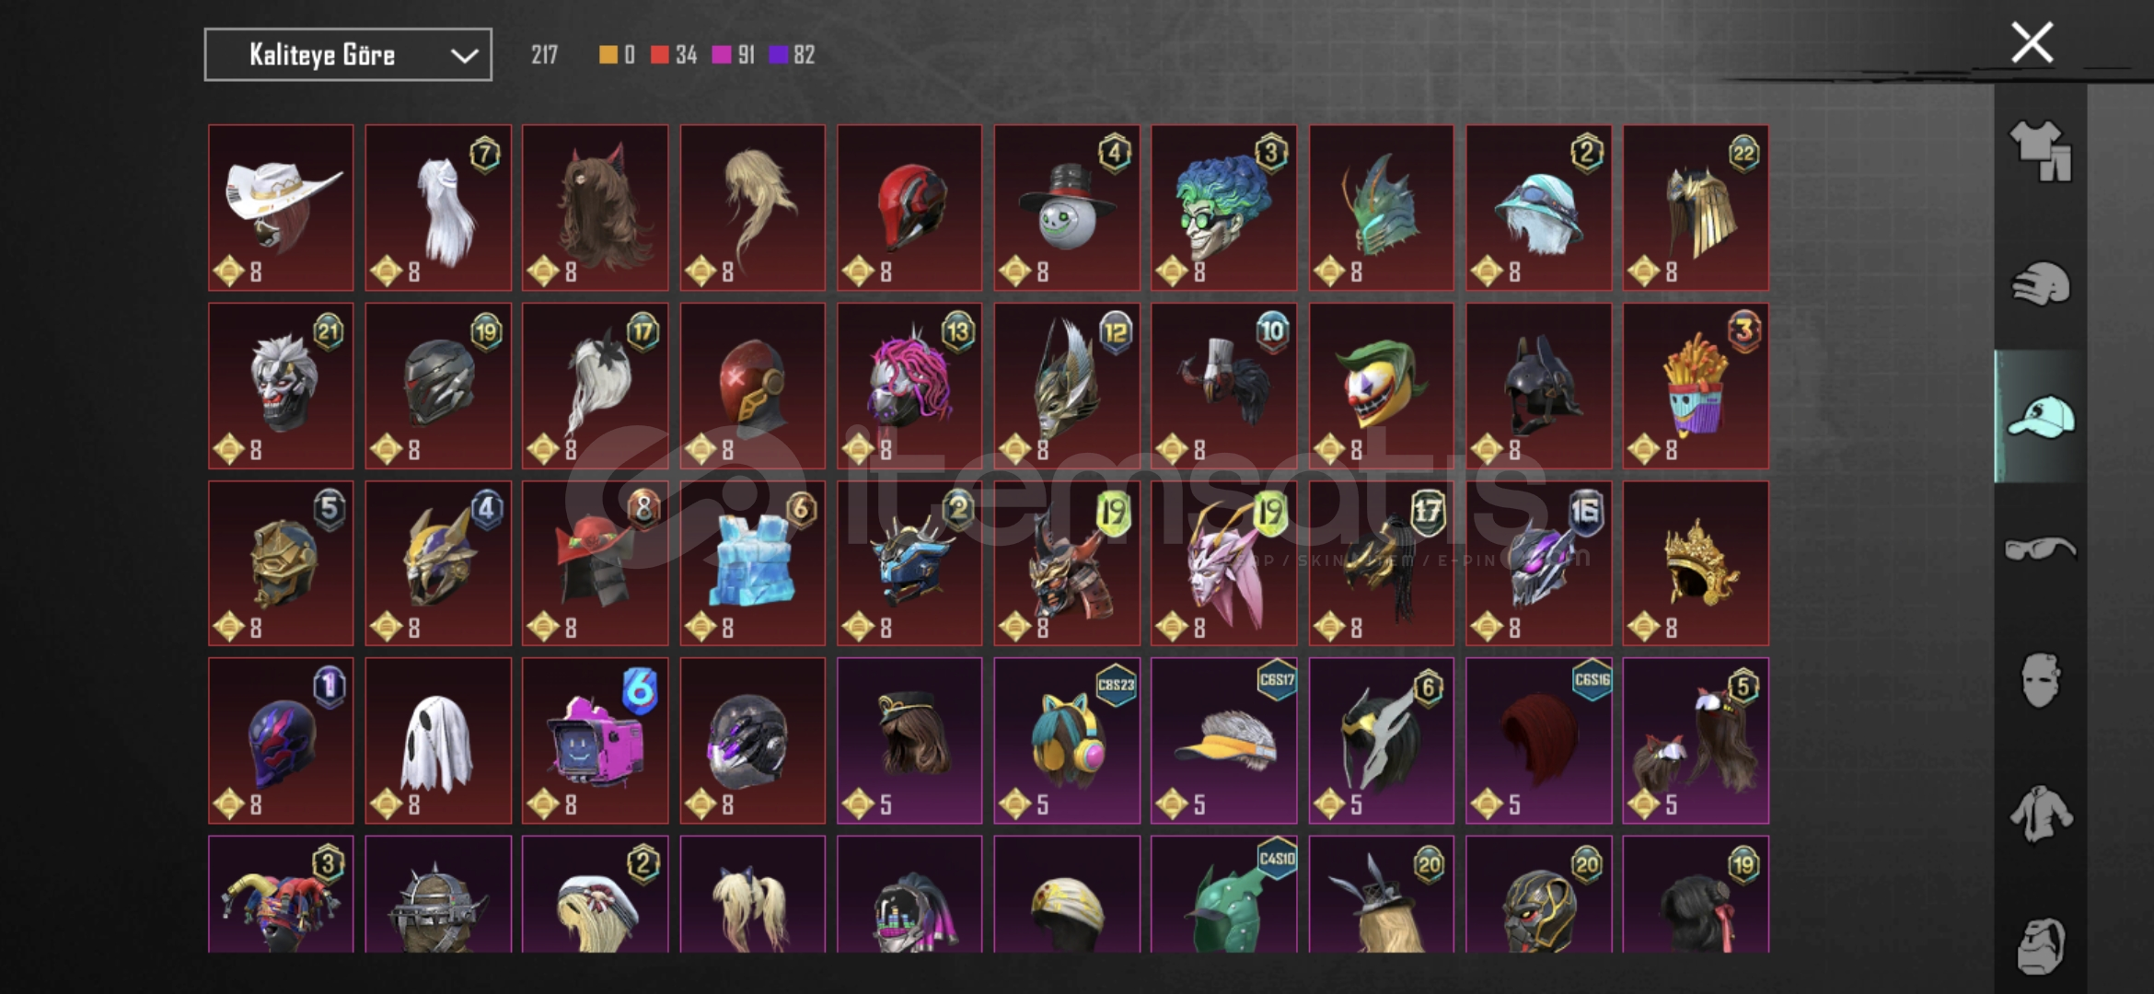This screenshot has width=2154, height=994.
Task: Open the backpack category icon at the sidebar bottom
Action: [2040, 944]
